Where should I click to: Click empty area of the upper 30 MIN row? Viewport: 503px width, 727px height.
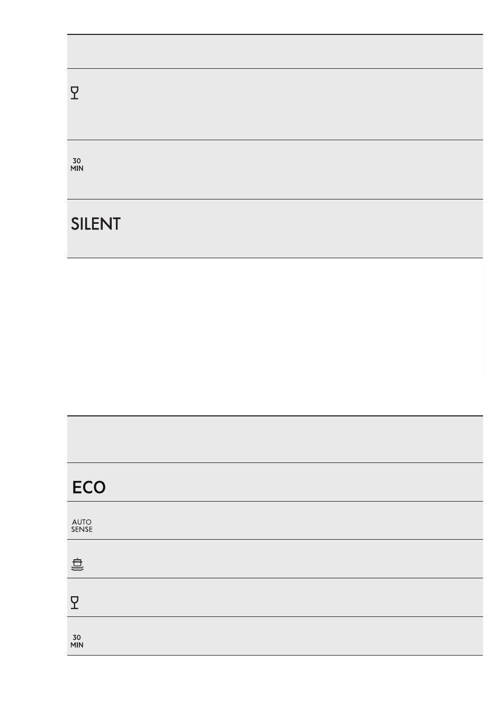coord(284,170)
